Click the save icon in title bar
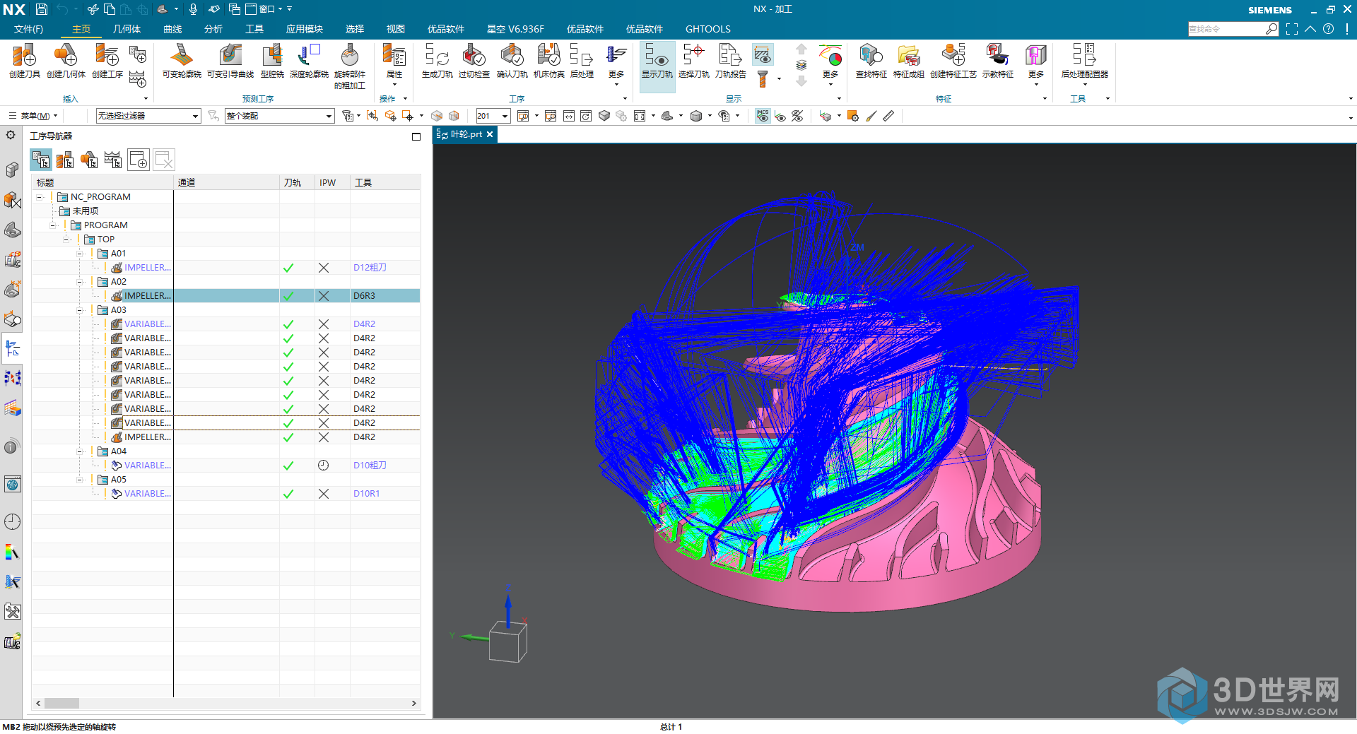This screenshot has width=1357, height=734. click(42, 9)
